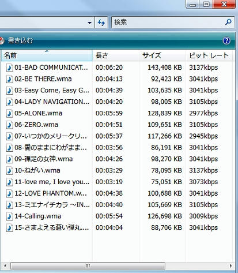Select file name 01-BAD COMMUNICAT...
The width and height of the screenshot is (238, 273).
click(51, 68)
